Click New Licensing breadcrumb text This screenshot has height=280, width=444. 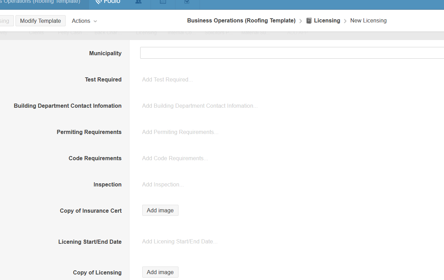(x=368, y=21)
